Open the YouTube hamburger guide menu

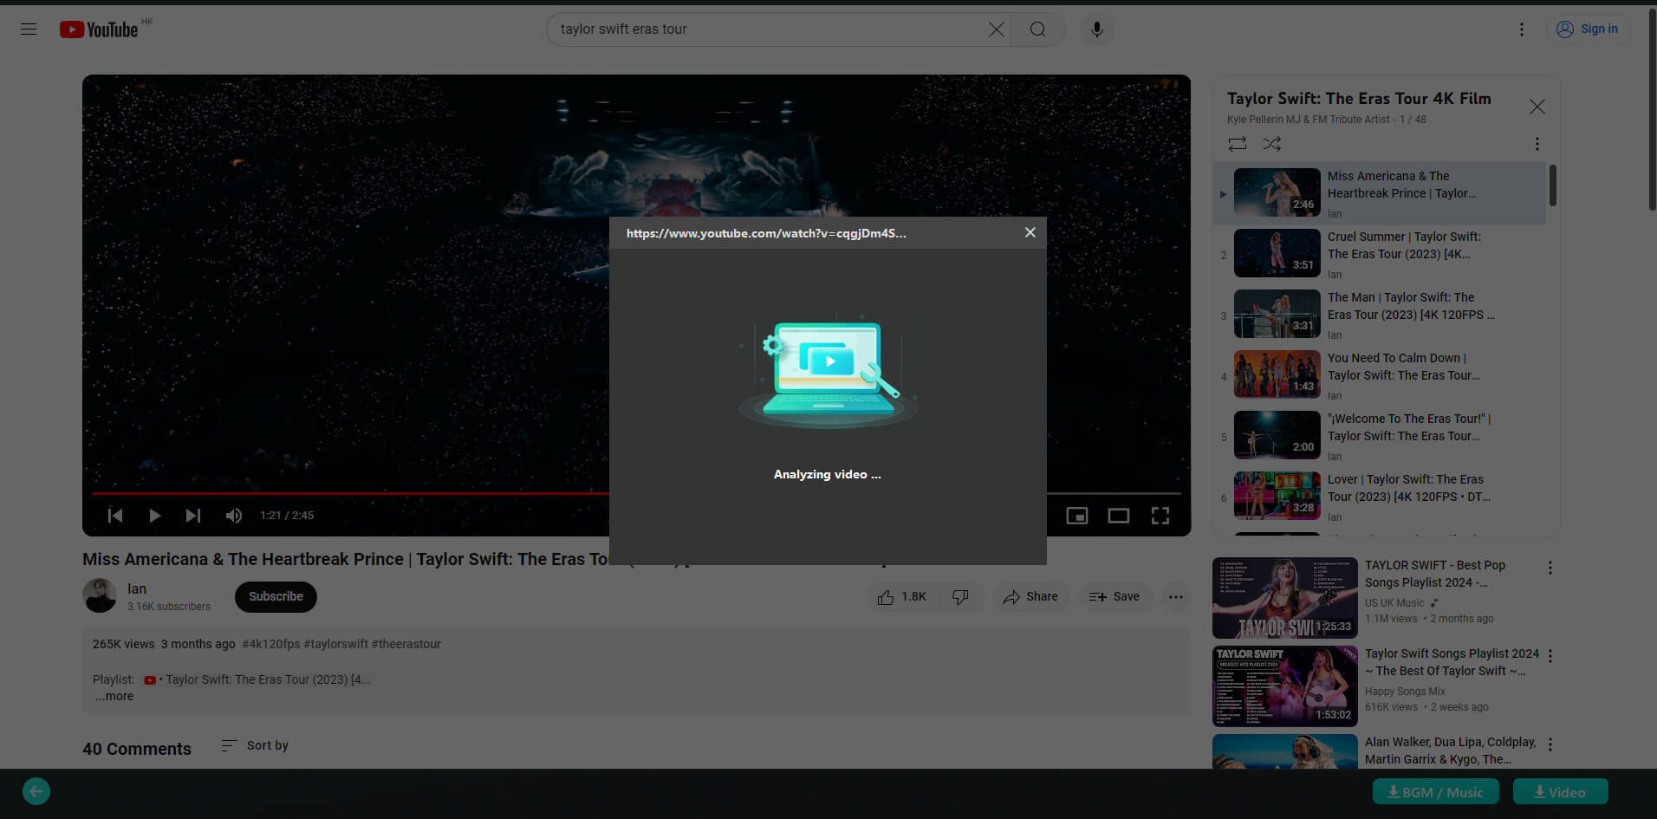click(x=29, y=29)
